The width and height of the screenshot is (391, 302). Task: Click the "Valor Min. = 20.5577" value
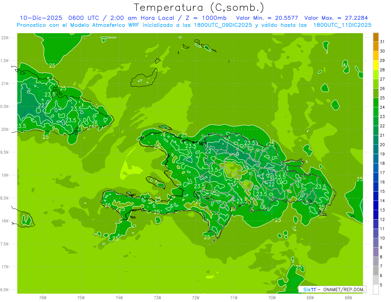pos(267,18)
